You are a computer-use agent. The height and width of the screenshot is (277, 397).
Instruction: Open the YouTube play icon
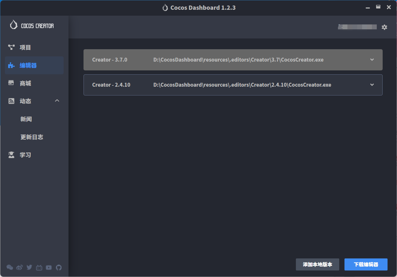49,268
